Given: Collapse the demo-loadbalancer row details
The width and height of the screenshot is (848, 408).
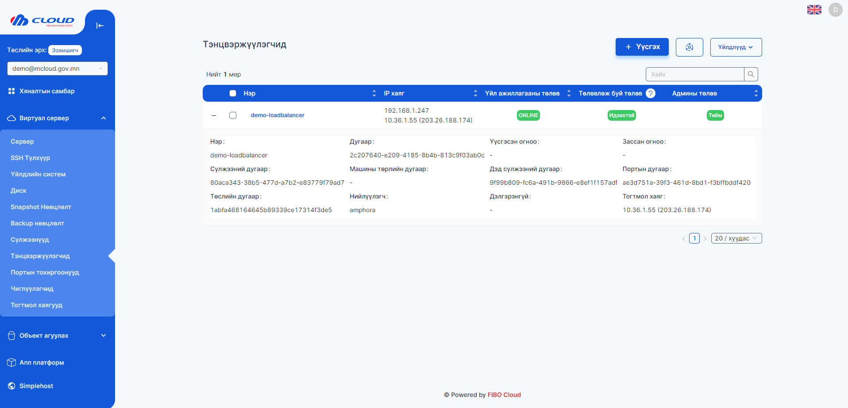Looking at the screenshot, I should click(214, 115).
